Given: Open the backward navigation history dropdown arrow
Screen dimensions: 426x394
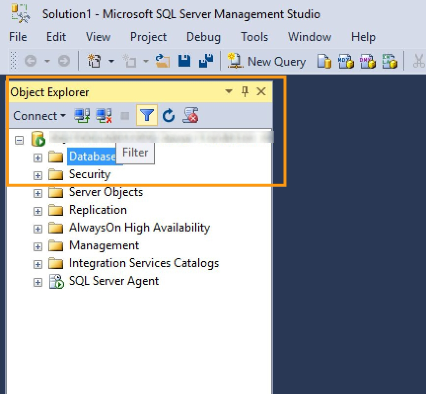Looking at the screenshot, I should tap(47, 61).
